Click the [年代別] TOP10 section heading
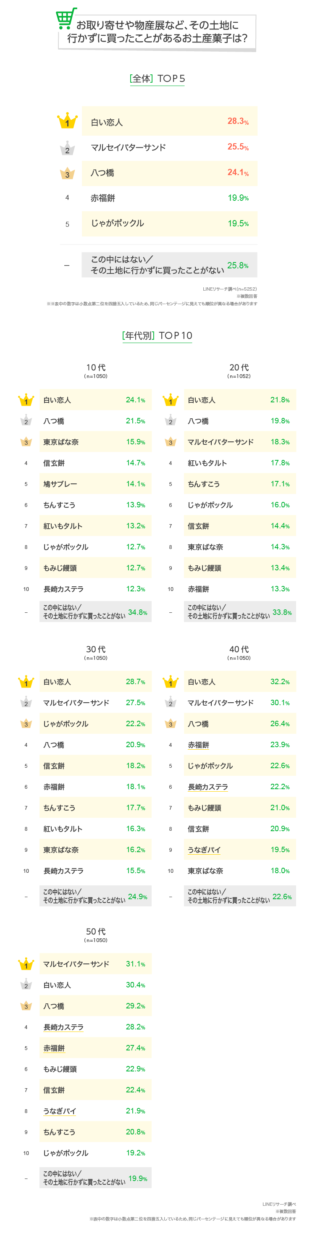Screen dimensions: 315x1239 pyautogui.click(x=157, y=336)
